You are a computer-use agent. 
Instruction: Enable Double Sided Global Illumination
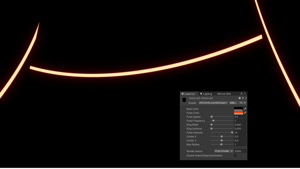click(235, 156)
